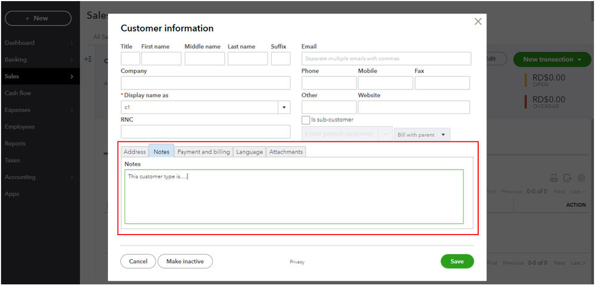Expand the Dashboard menu chevron

pos(72,43)
